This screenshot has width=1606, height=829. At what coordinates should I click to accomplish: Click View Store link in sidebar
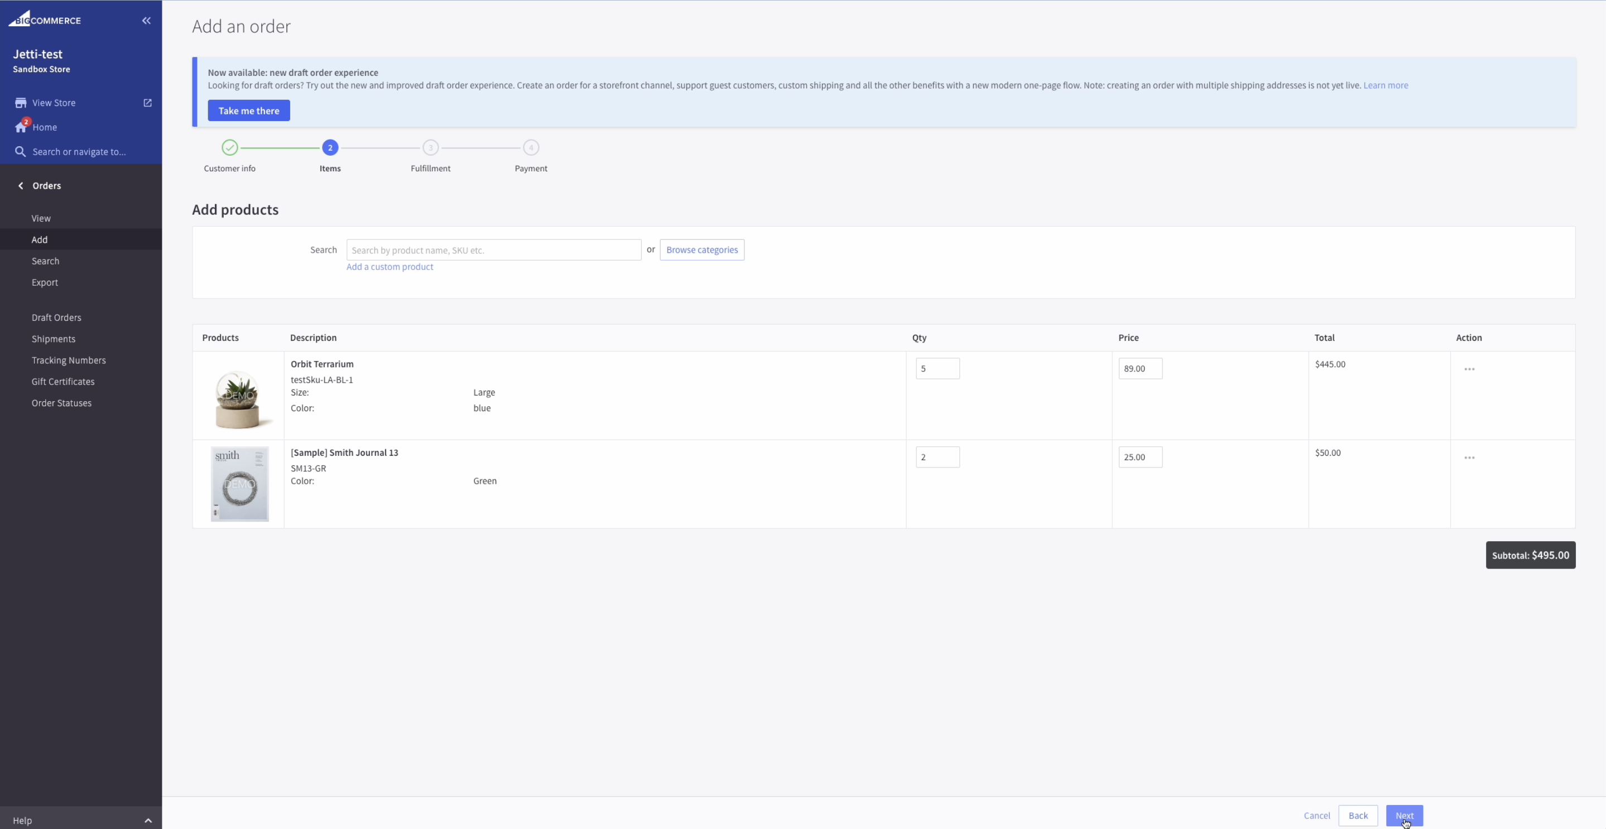pos(54,103)
